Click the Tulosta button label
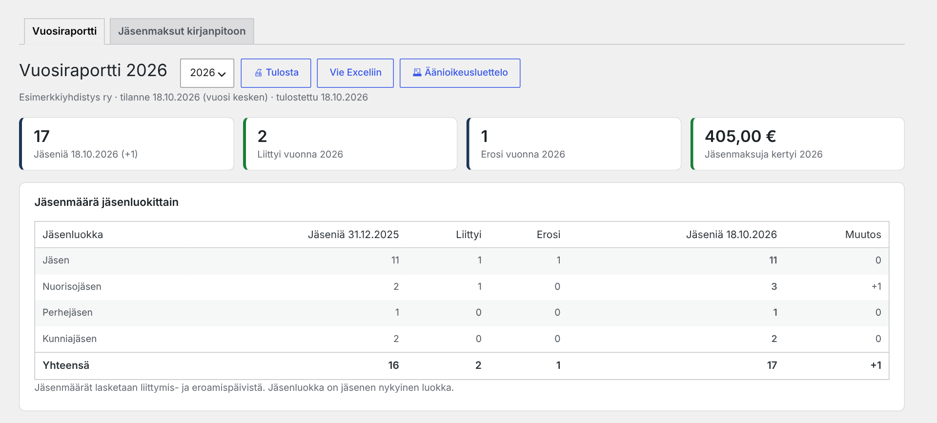 (282, 73)
